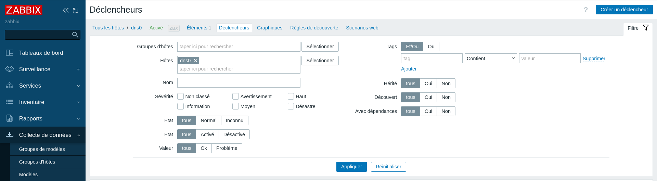Click the search magnifier icon
Screen dimensions: 657x181
(x=75, y=35)
